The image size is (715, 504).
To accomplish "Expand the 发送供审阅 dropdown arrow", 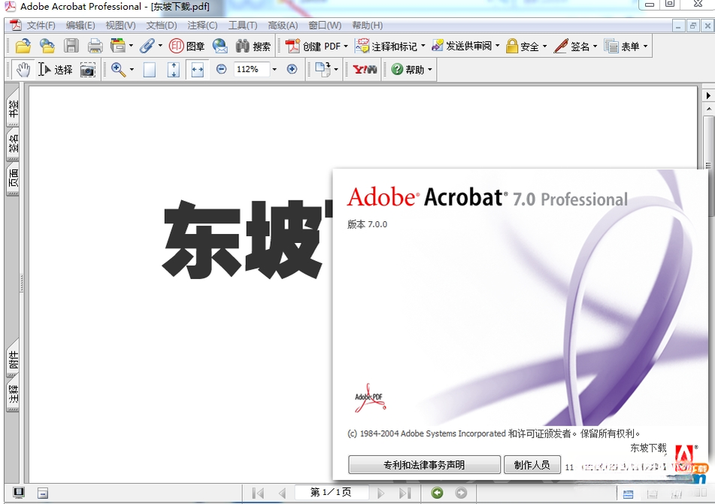I will point(498,46).
